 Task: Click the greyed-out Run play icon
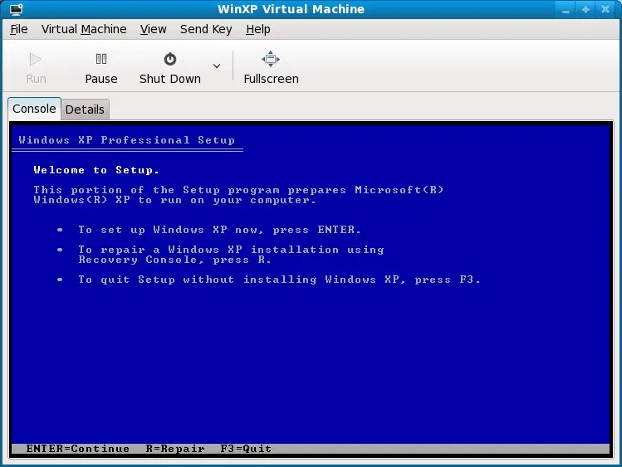click(x=36, y=60)
